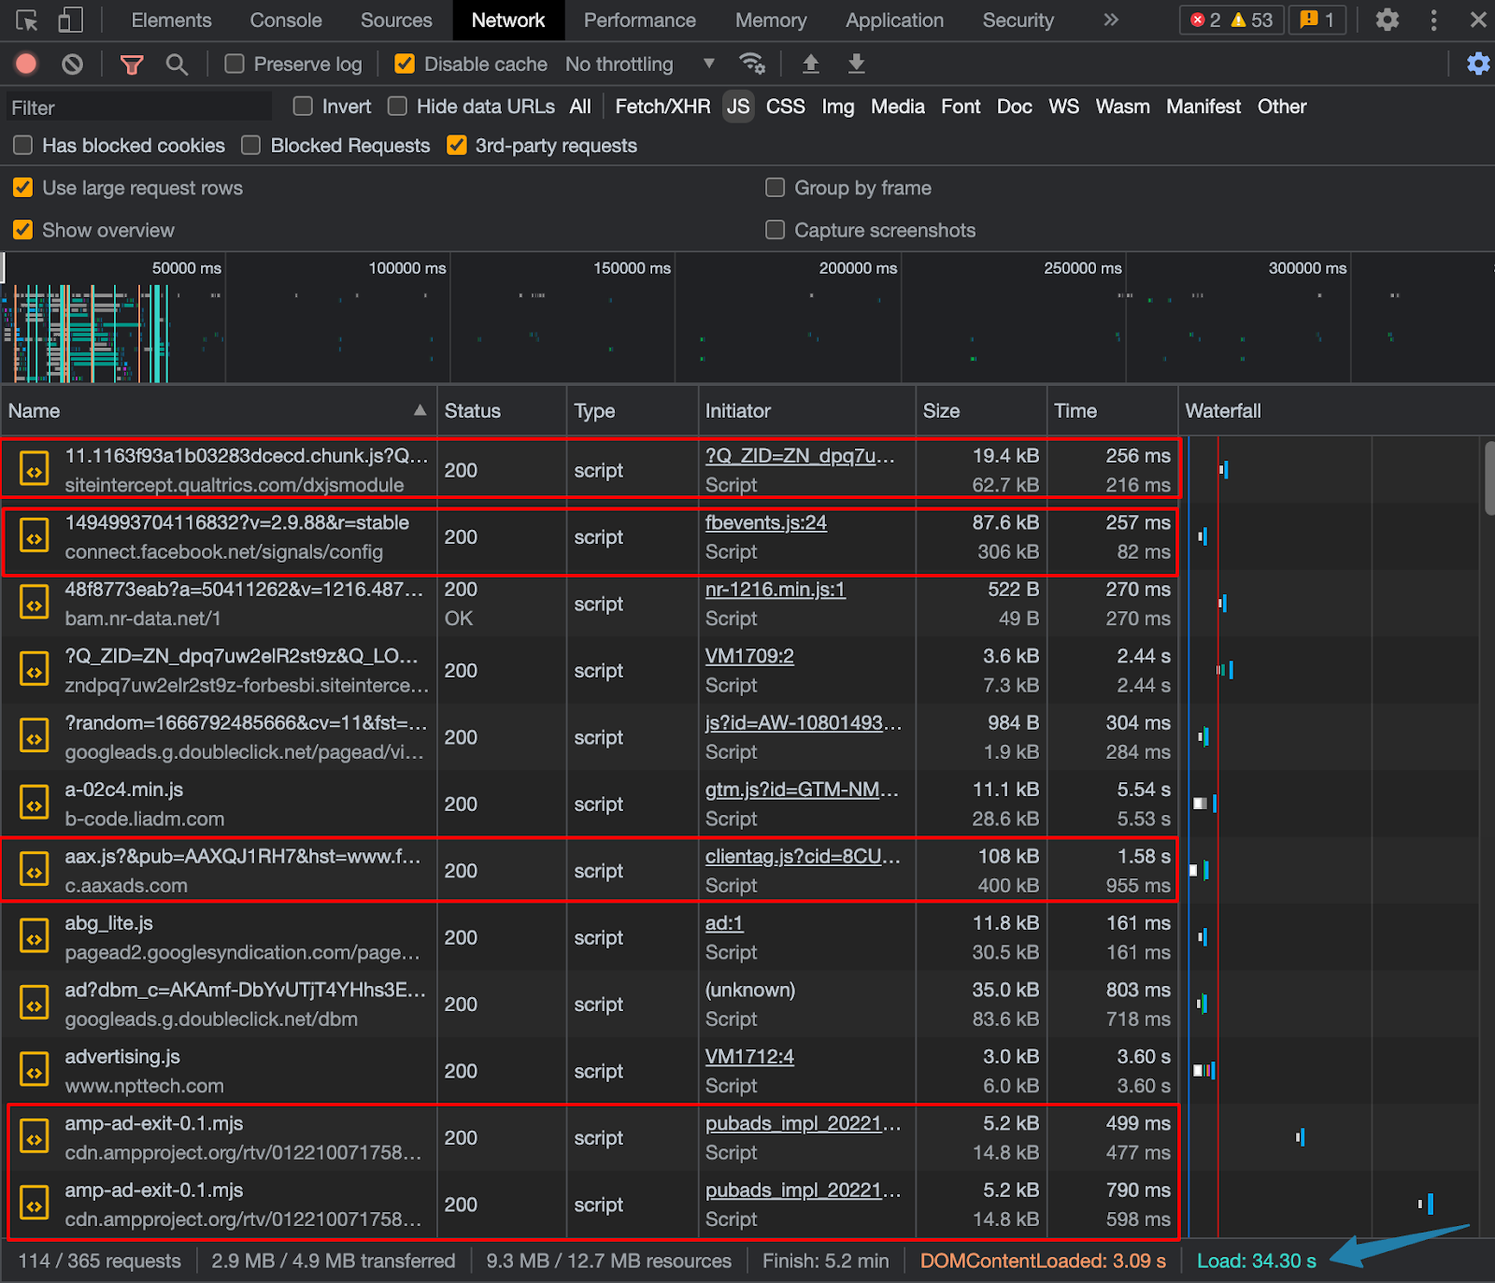Screen dimensions: 1495x1283
Task: Switch to the Console tab
Action: coord(286,20)
